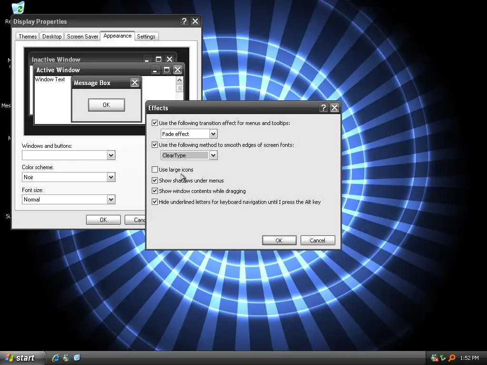Screen dimensions: 487x365
Task: Switch to the Themes tab
Action: [x=28, y=36]
